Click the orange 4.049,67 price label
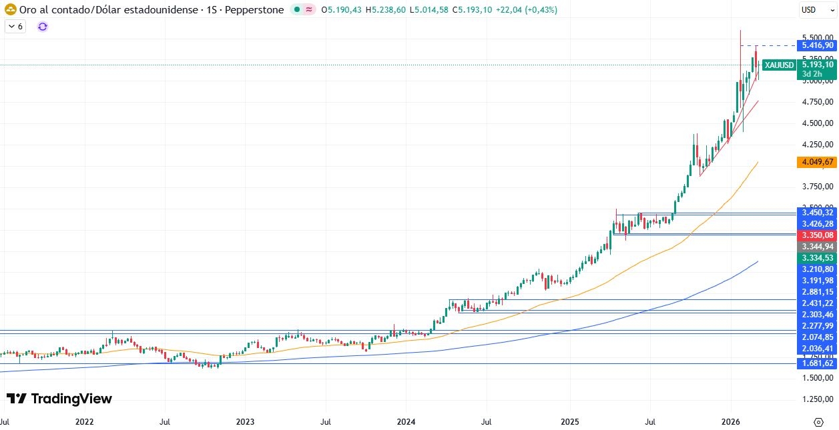Viewport: 839px width, 430px height. tap(816, 162)
